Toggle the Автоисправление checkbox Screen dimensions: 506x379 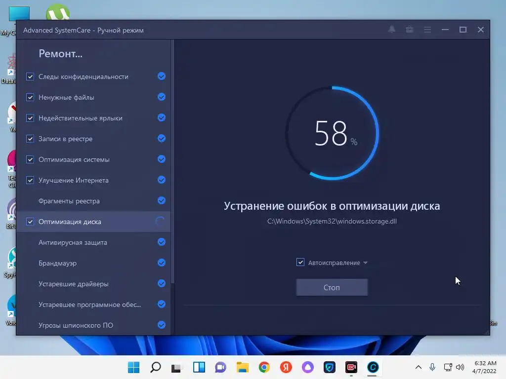pos(300,262)
